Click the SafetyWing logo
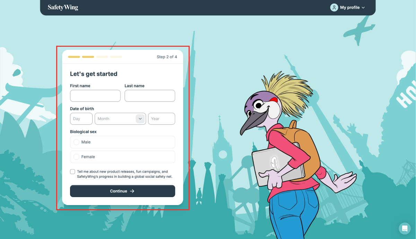416x239 pixels. tap(63, 7)
